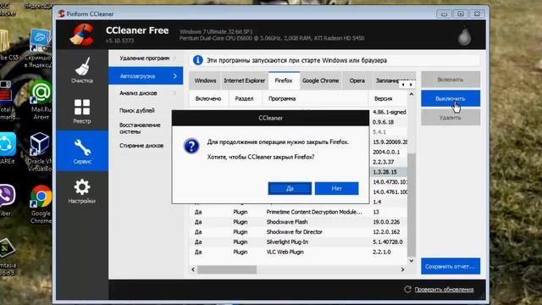Click the Включить button
542x305 pixels.
(x=451, y=80)
